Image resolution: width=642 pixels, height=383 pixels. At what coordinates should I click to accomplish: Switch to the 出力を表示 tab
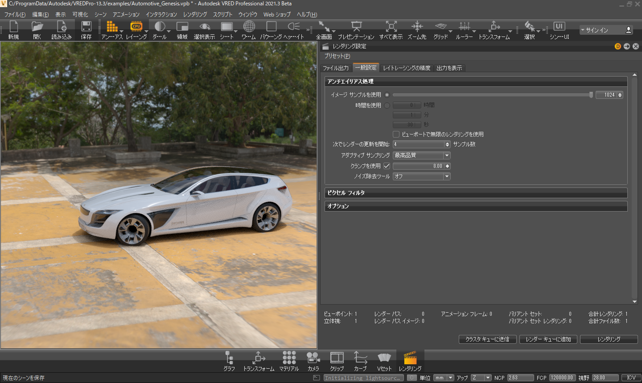click(449, 68)
